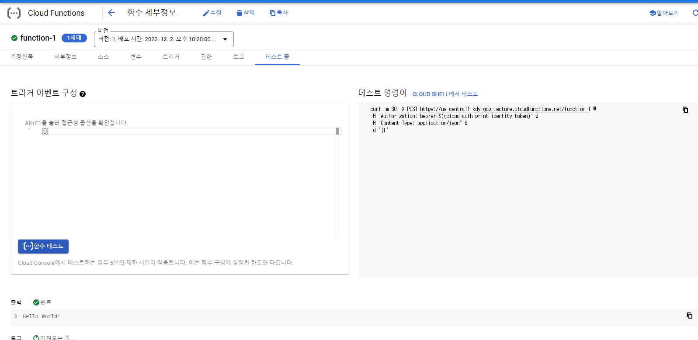Switch to the 소스 tab
The height and width of the screenshot is (340, 698).
104,57
